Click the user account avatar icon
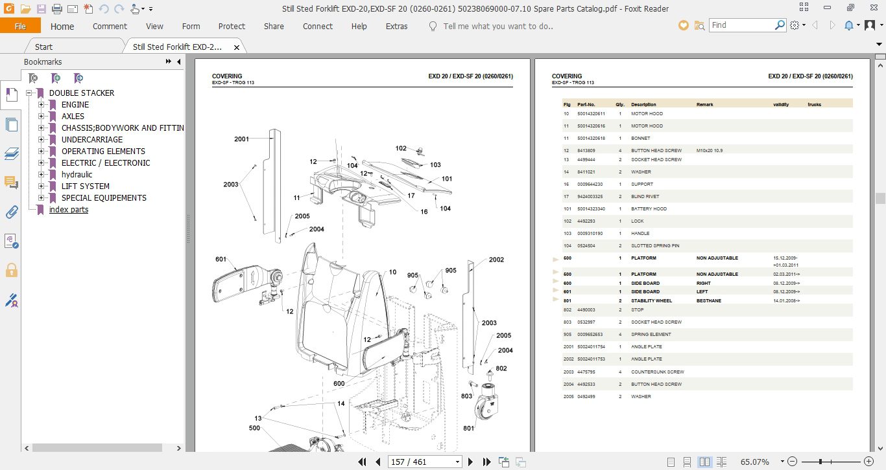The height and width of the screenshot is (470, 886). tap(869, 25)
